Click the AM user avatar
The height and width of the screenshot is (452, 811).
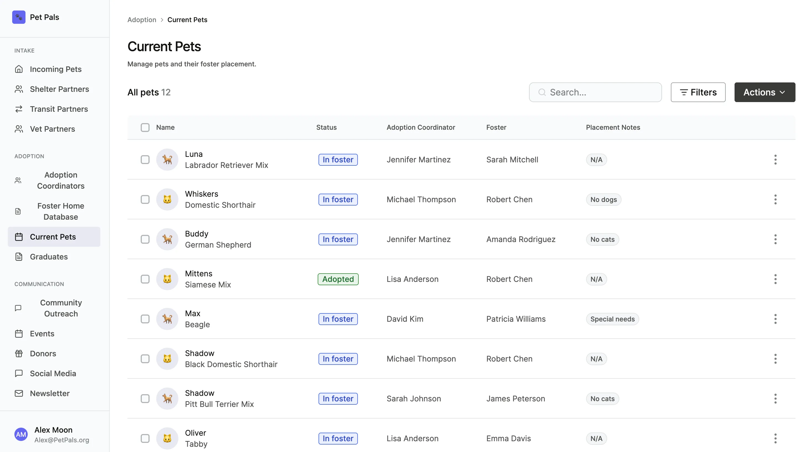(x=21, y=434)
